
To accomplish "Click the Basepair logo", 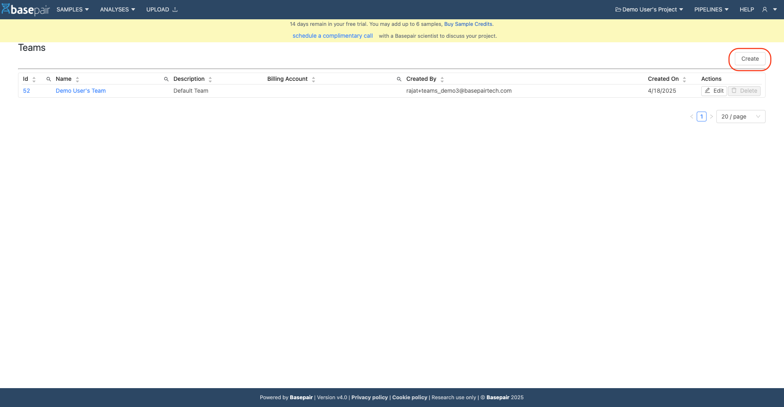I will click(25, 9).
